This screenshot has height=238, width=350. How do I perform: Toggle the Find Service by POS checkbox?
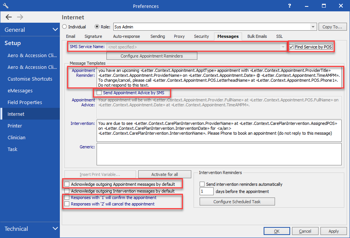(x=291, y=47)
